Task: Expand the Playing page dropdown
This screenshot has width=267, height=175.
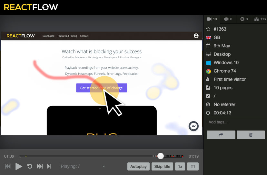Action: [x=104, y=166]
